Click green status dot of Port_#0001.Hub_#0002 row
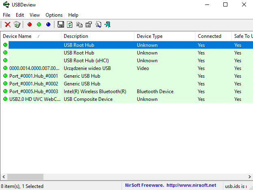 coord(5,83)
